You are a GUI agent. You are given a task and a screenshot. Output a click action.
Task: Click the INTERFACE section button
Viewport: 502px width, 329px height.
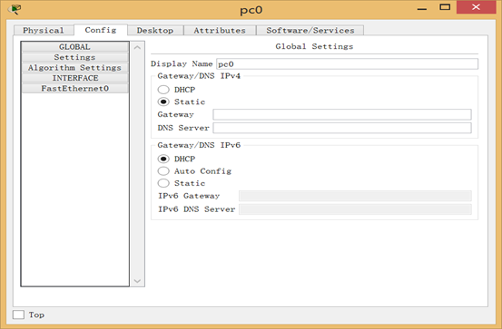75,78
